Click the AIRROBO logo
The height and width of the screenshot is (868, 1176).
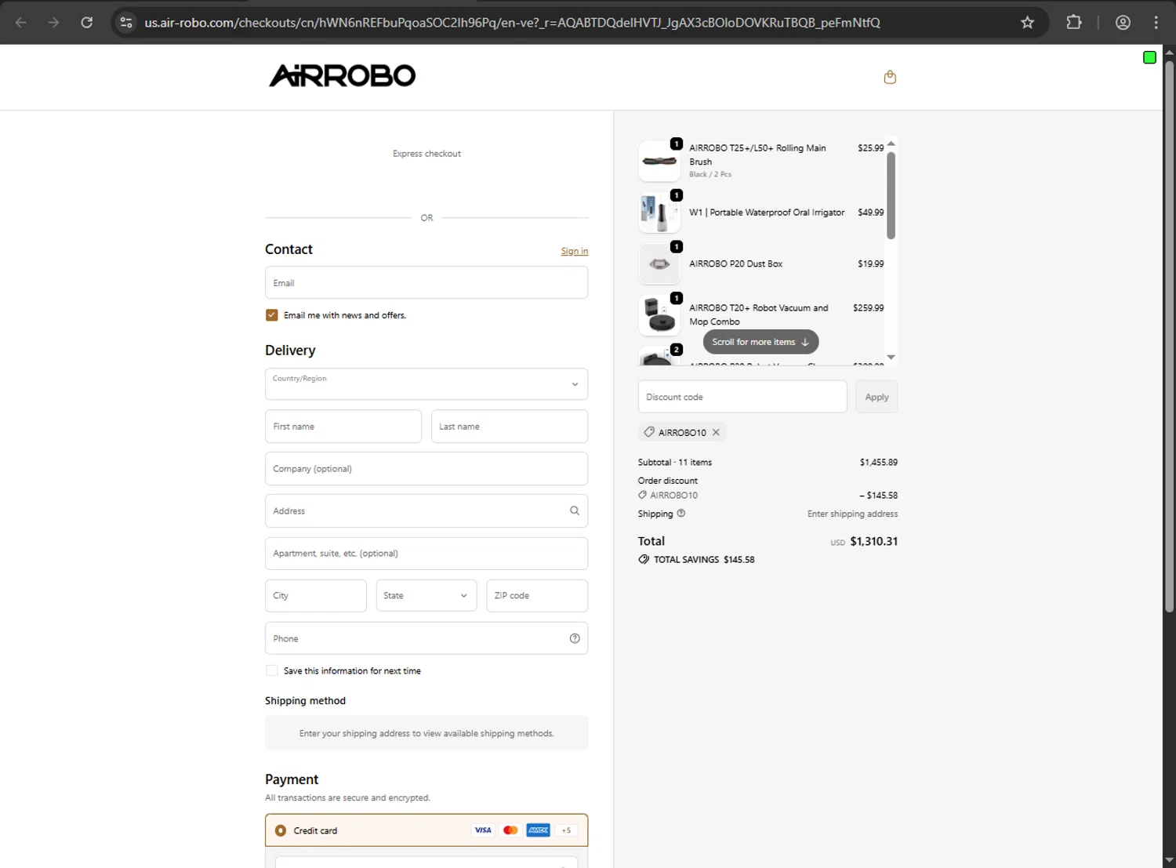343,76
